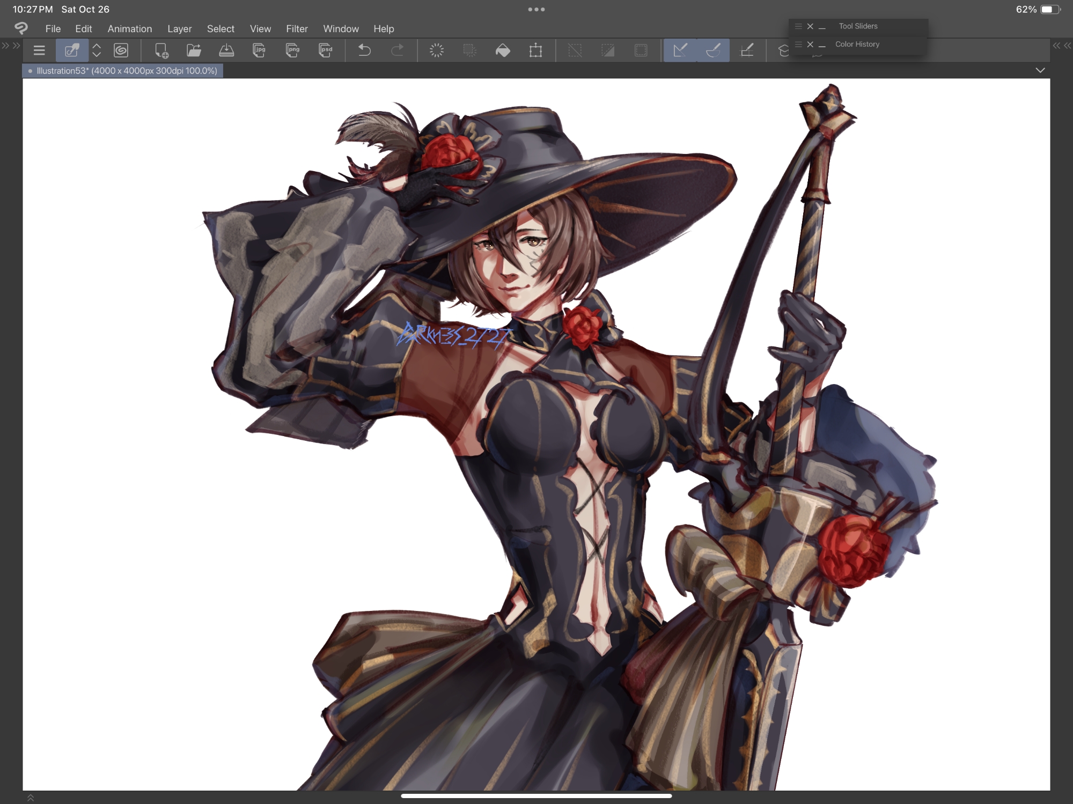Open the canvas tab list chevron
Screen dimensions: 1073x804
[1040, 71]
